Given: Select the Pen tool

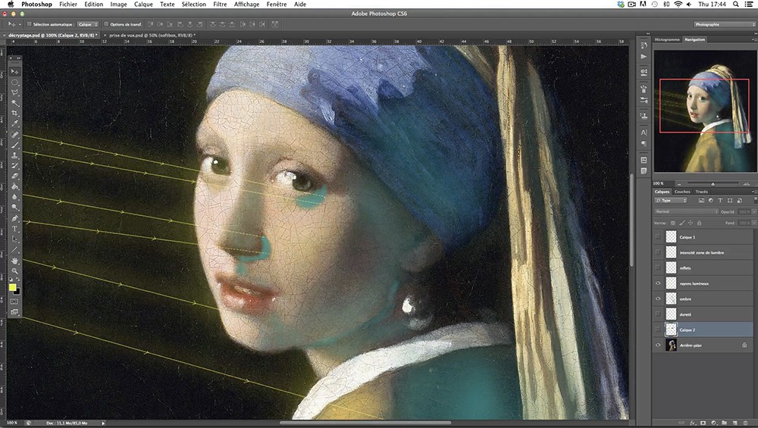Looking at the screenshot, I should click(x=14, y=218).
